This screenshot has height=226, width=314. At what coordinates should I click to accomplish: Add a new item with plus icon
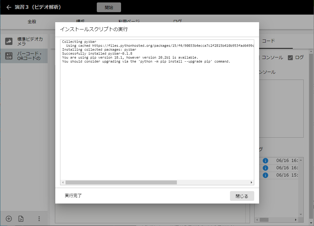click(x=9, y=219)
